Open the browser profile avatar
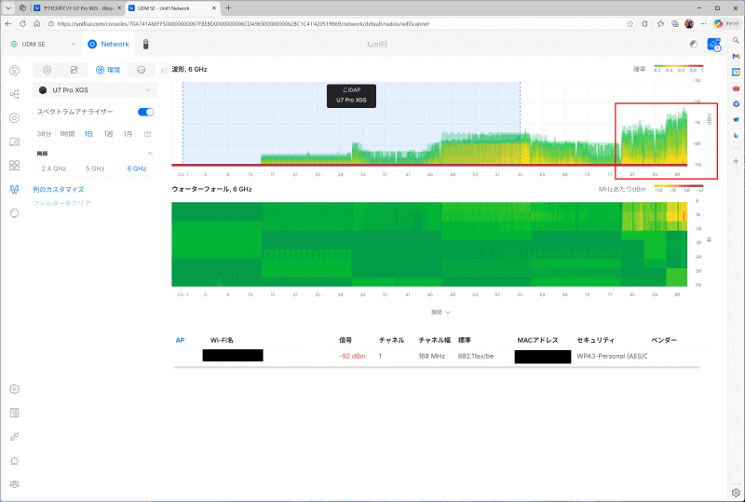Screen dimensions: 745x502 (x=689, y=24)
